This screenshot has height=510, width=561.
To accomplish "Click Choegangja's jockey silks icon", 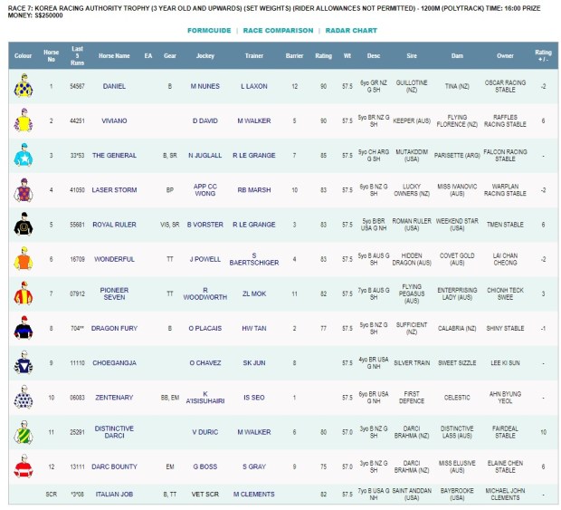I will 24,362.
